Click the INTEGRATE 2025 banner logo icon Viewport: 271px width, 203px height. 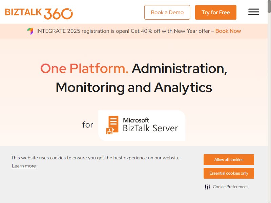click(x=30, y=31)
